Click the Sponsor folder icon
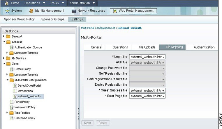222x129 pixels. point(8,42)
